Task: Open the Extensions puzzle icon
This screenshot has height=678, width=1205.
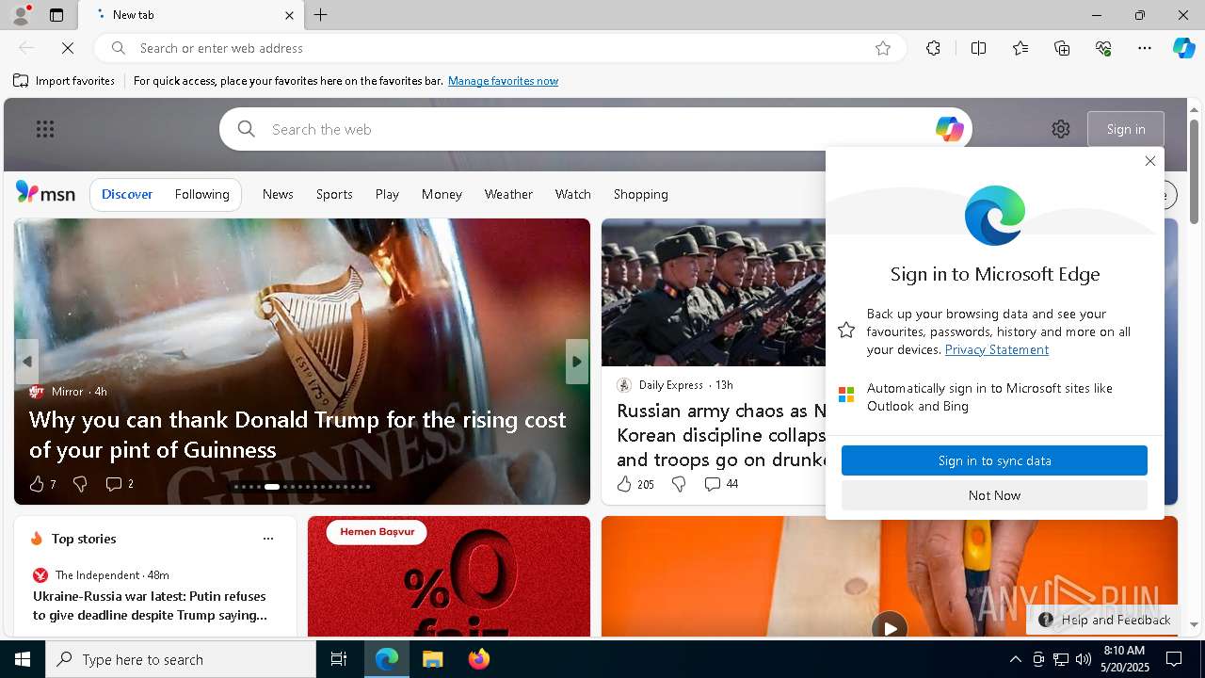Action: pyautogui.click(x=933, y=48)
